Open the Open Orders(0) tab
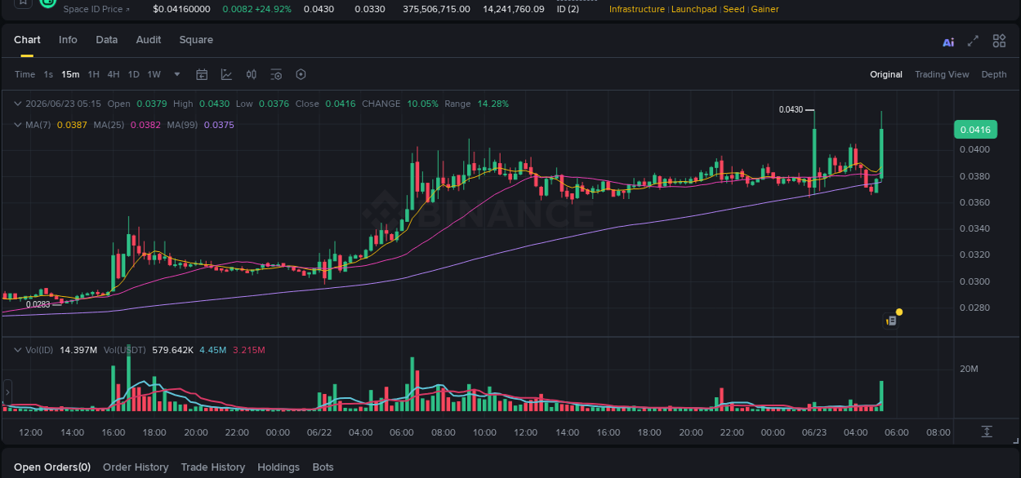Viewport: 1021px width, 478px height. (52, 467)
